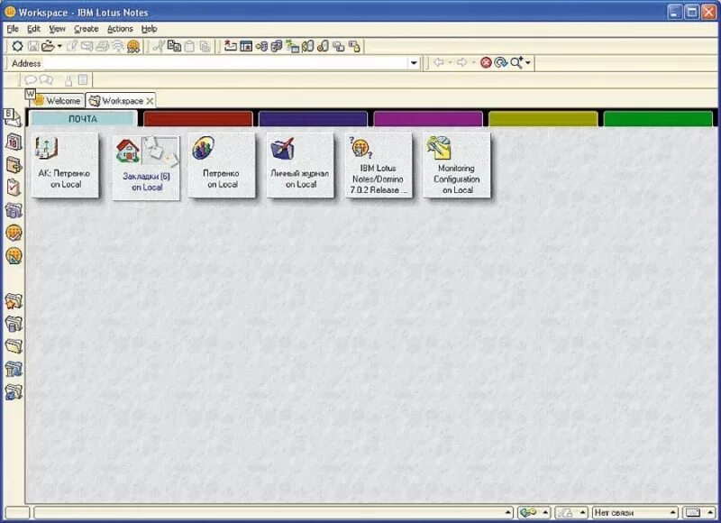The width and height of the screenshot is (721, 523).
Task: Click the mail envelope status bar icon
Action: coord(692,512)
